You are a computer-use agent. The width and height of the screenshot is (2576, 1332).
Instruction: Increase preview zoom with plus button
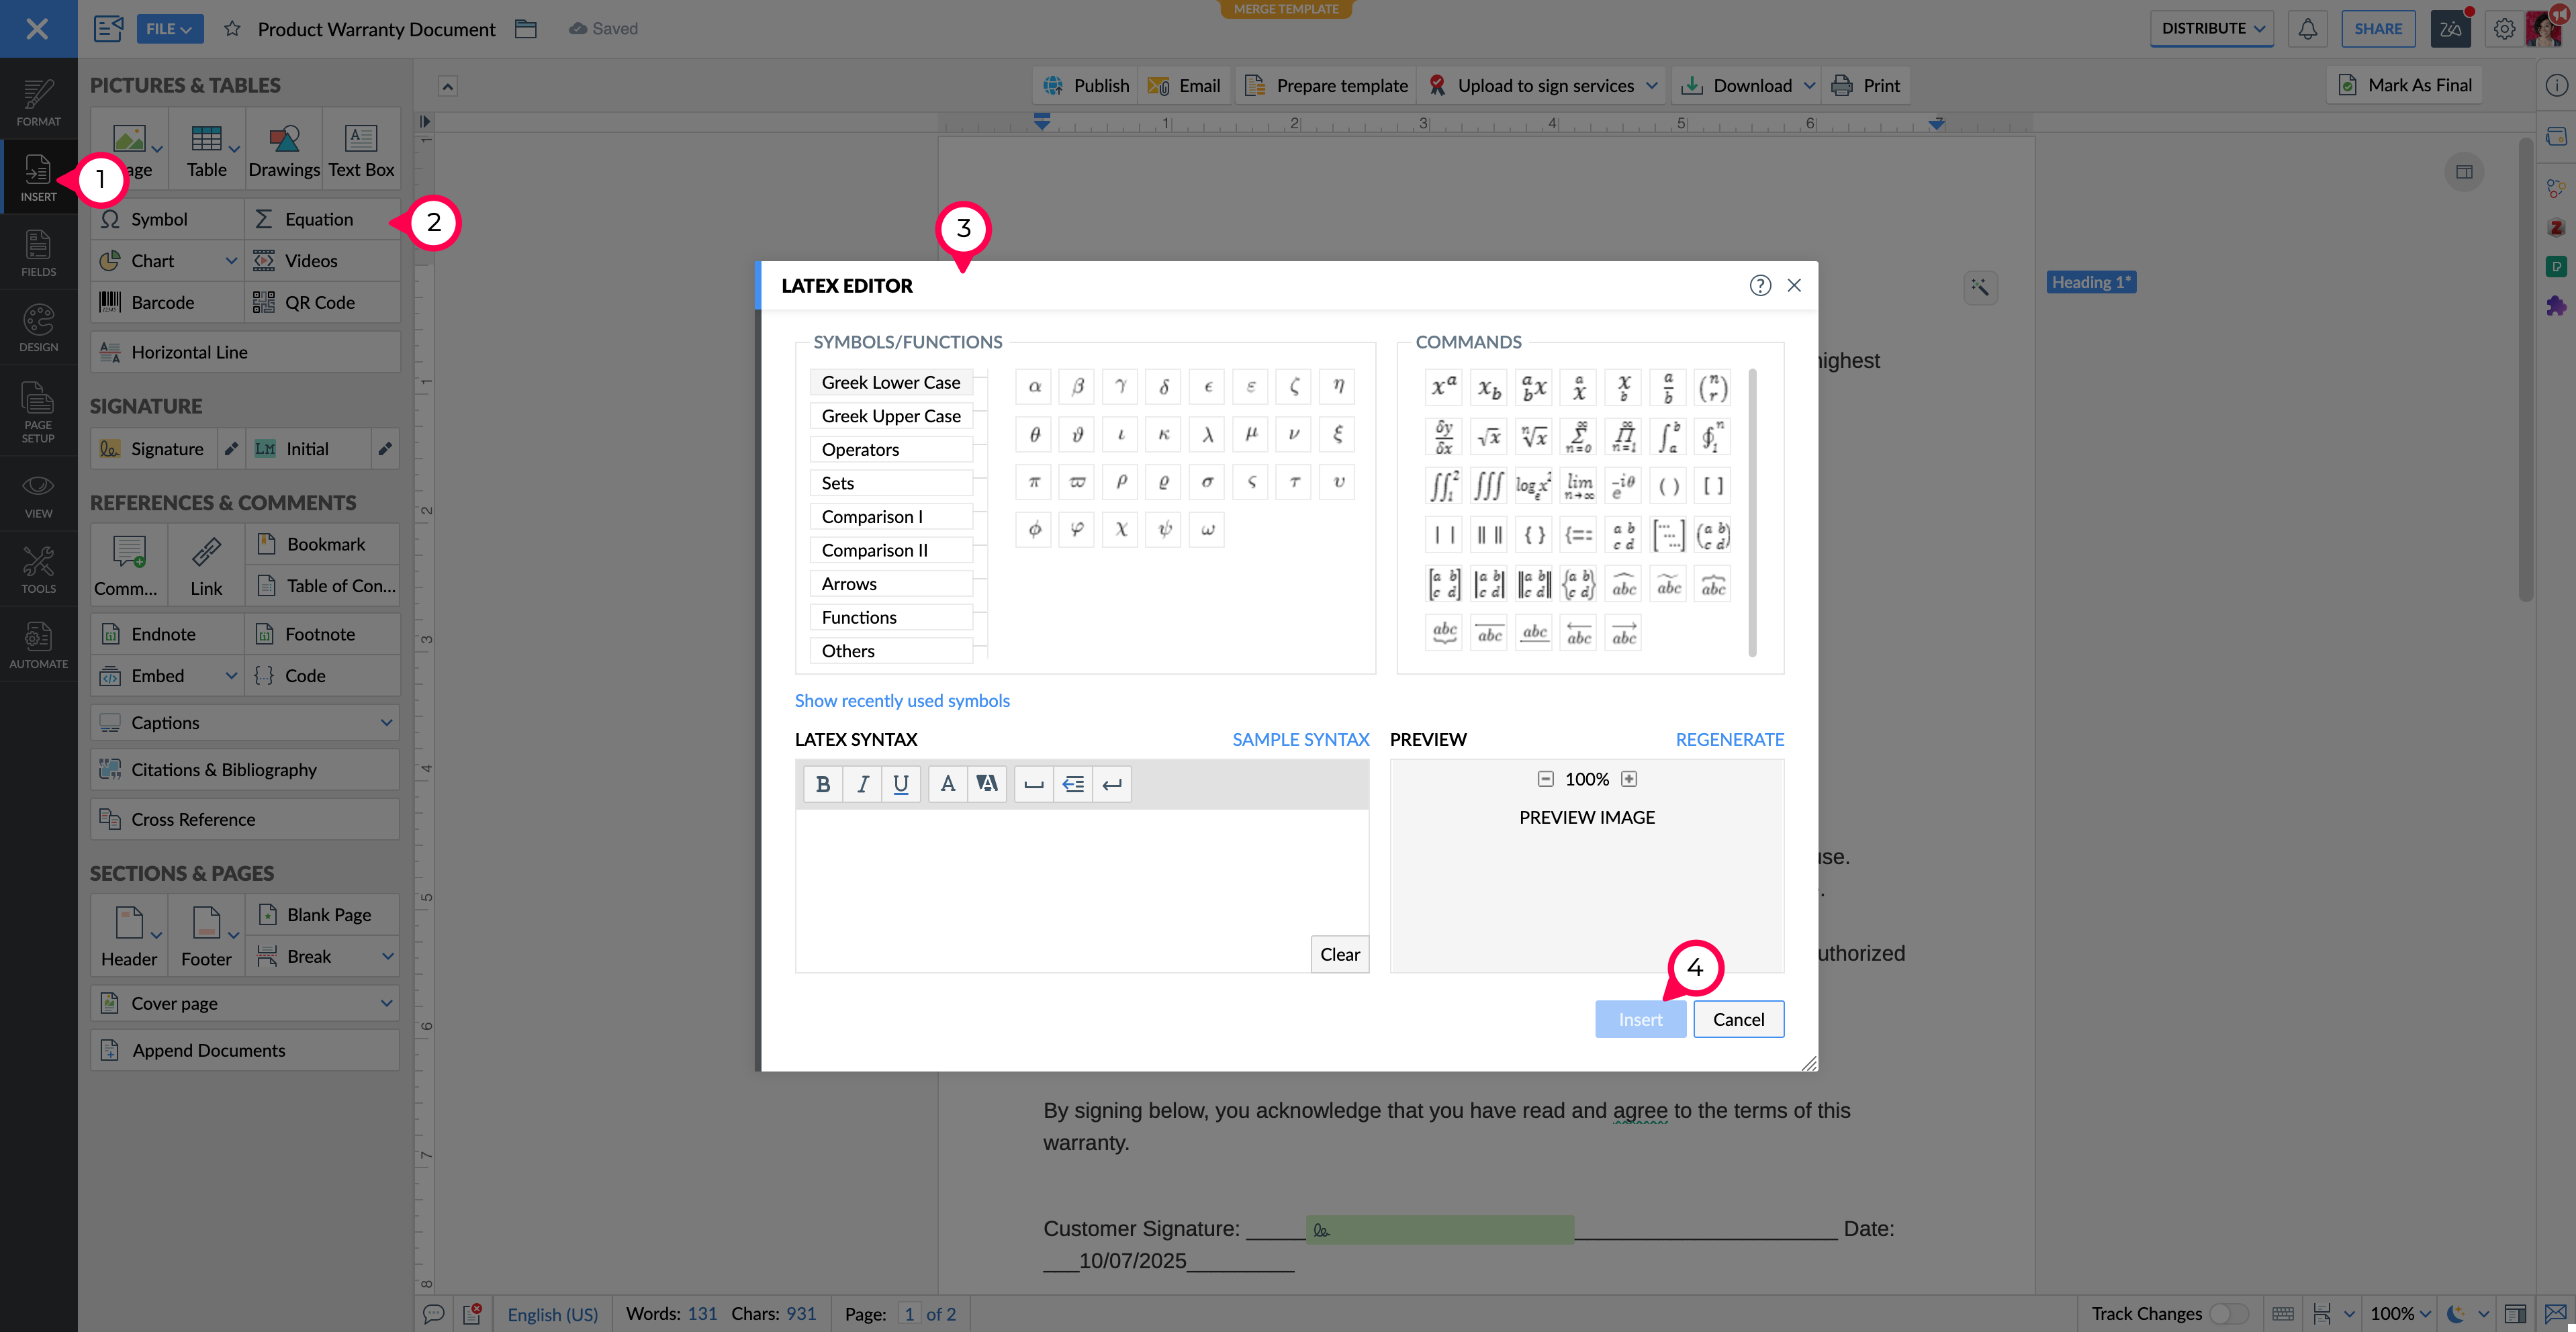[x=1629, y=779]
